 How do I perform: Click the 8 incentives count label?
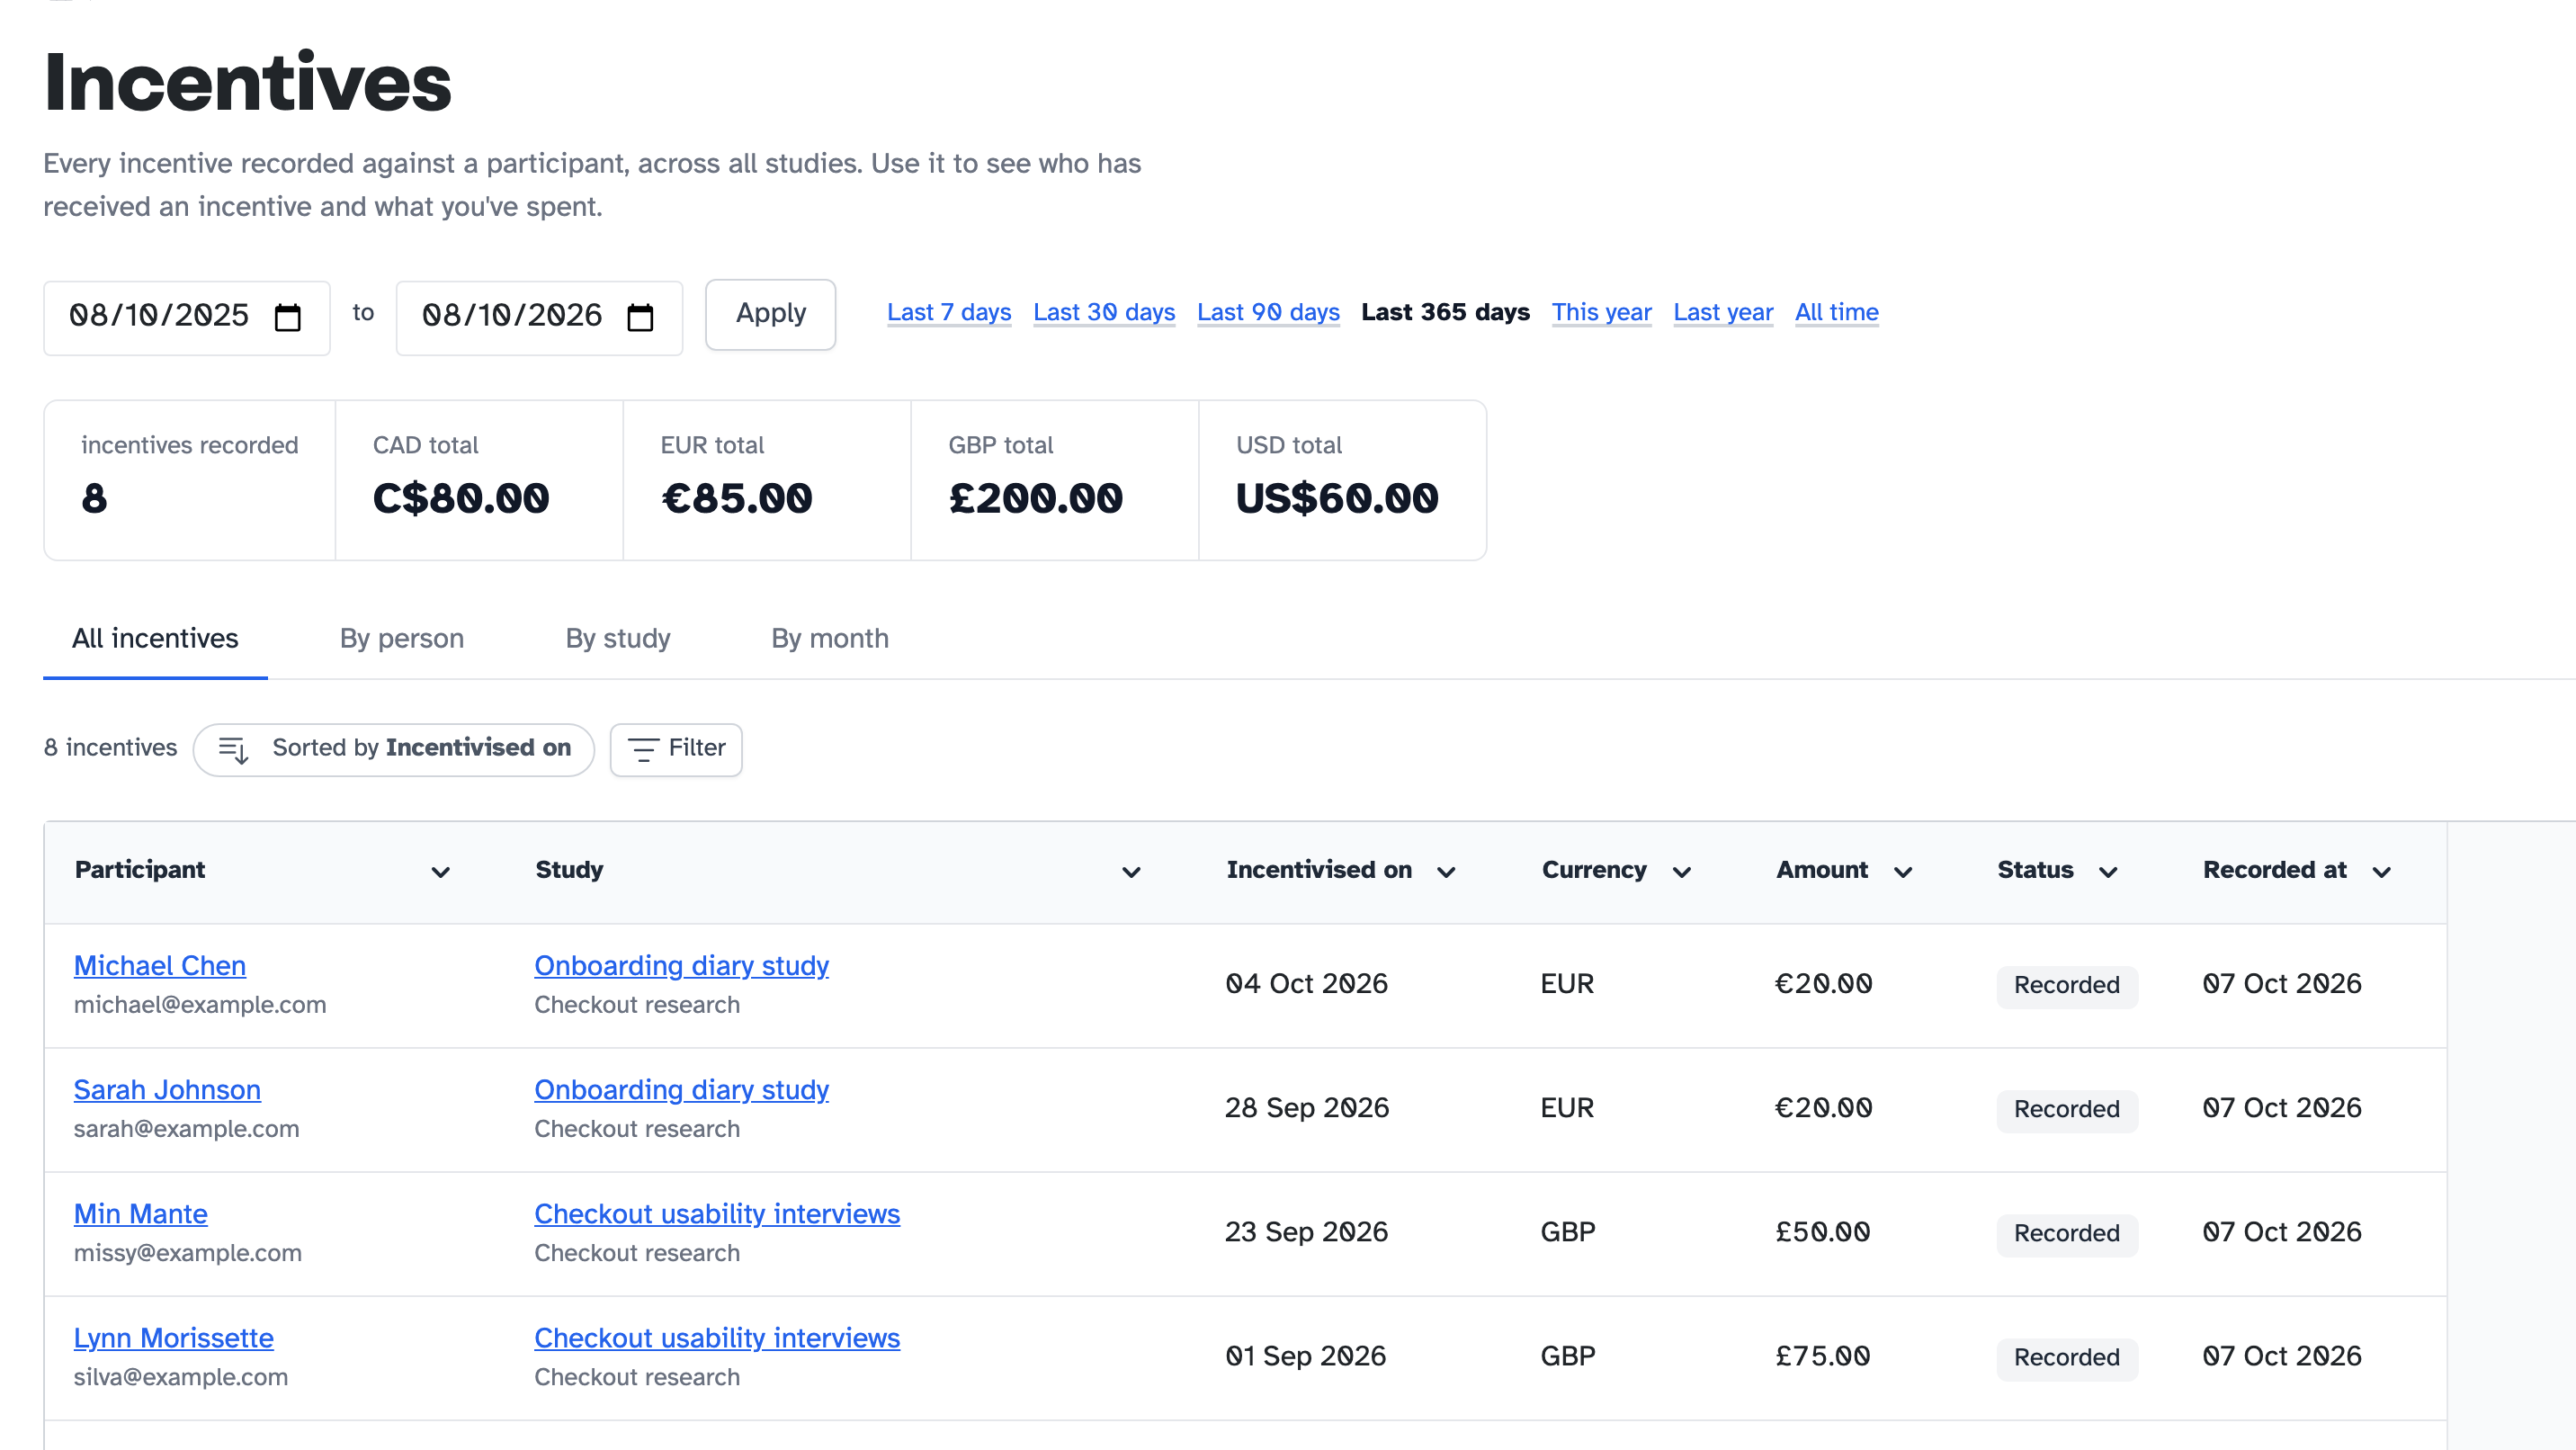click(110, 748)
